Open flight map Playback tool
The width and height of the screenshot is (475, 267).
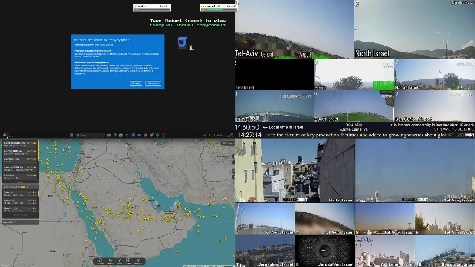138,261
